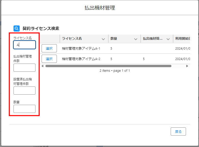Select the 数量 filter input field
The height and width of the screenshot is (147, 199).
24,109
